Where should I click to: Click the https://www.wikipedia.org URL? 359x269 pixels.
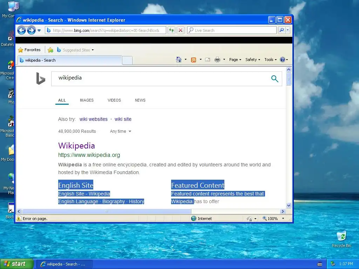(x=89, y=155)
